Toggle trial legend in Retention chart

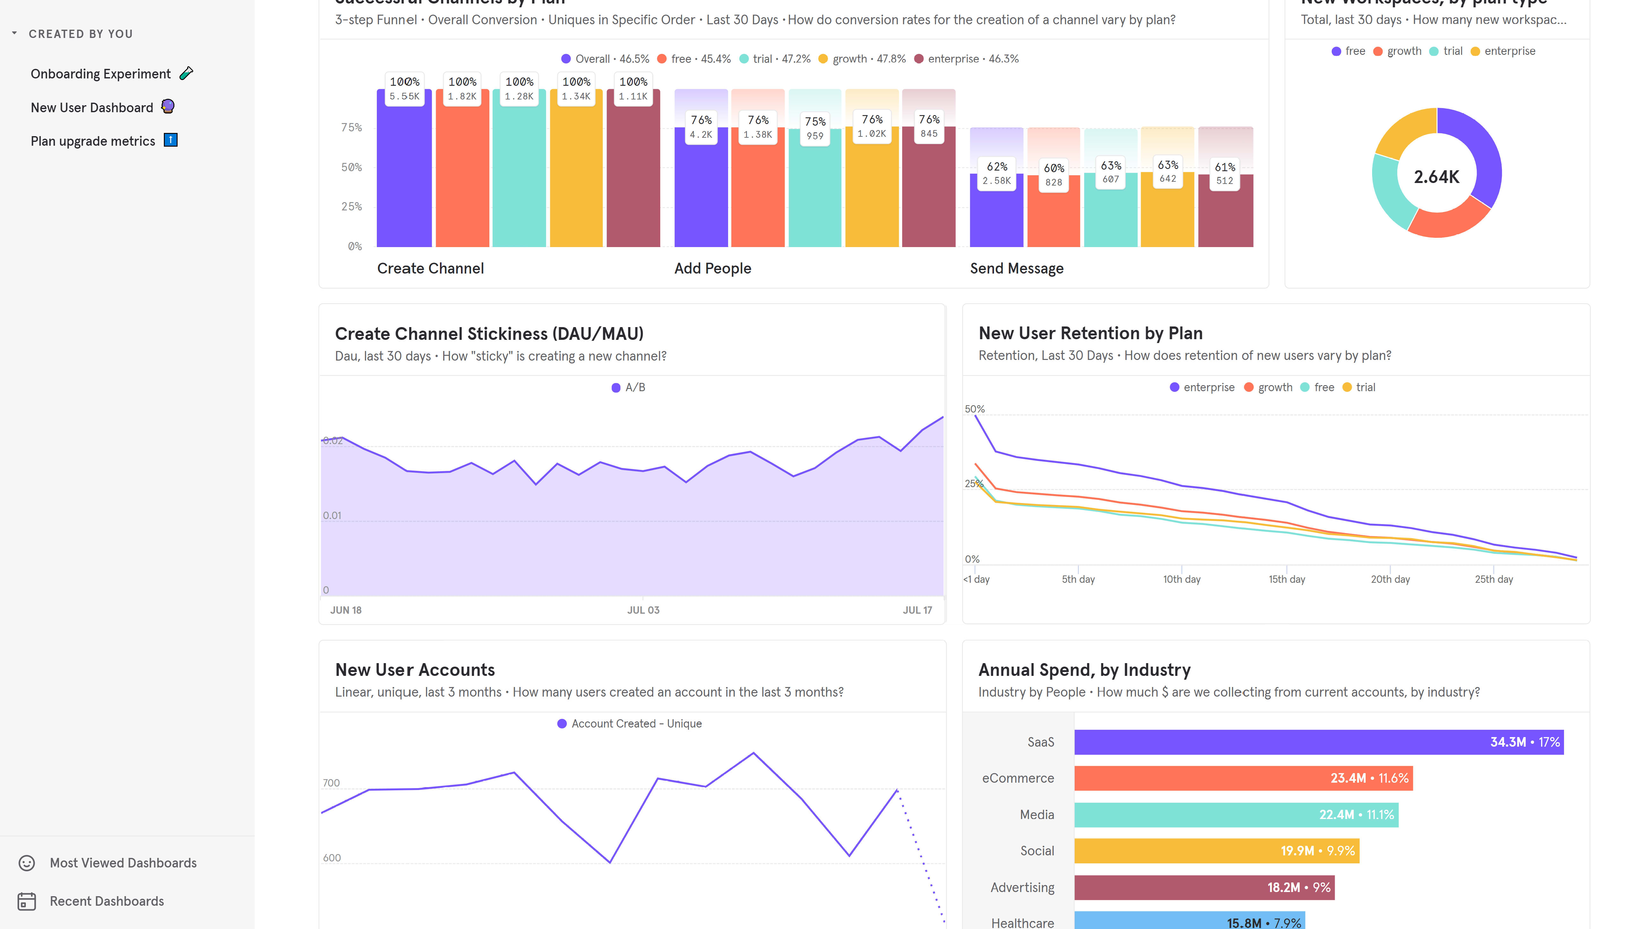click(1359, 387)
